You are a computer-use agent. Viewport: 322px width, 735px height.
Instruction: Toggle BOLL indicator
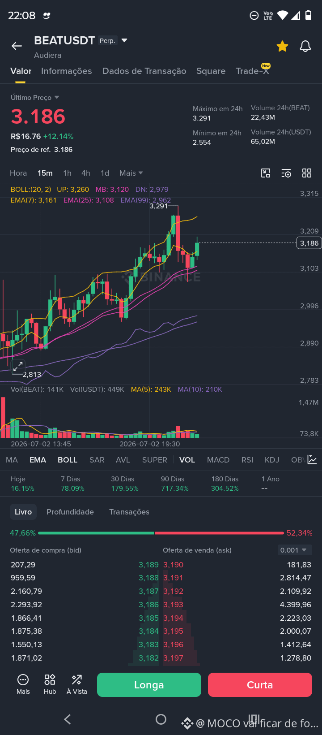[x=68, y=460]
